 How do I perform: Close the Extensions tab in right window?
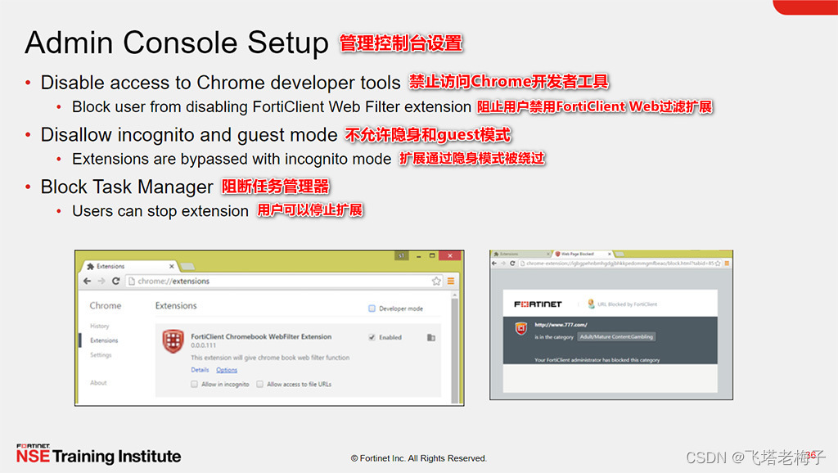point(547,254)
